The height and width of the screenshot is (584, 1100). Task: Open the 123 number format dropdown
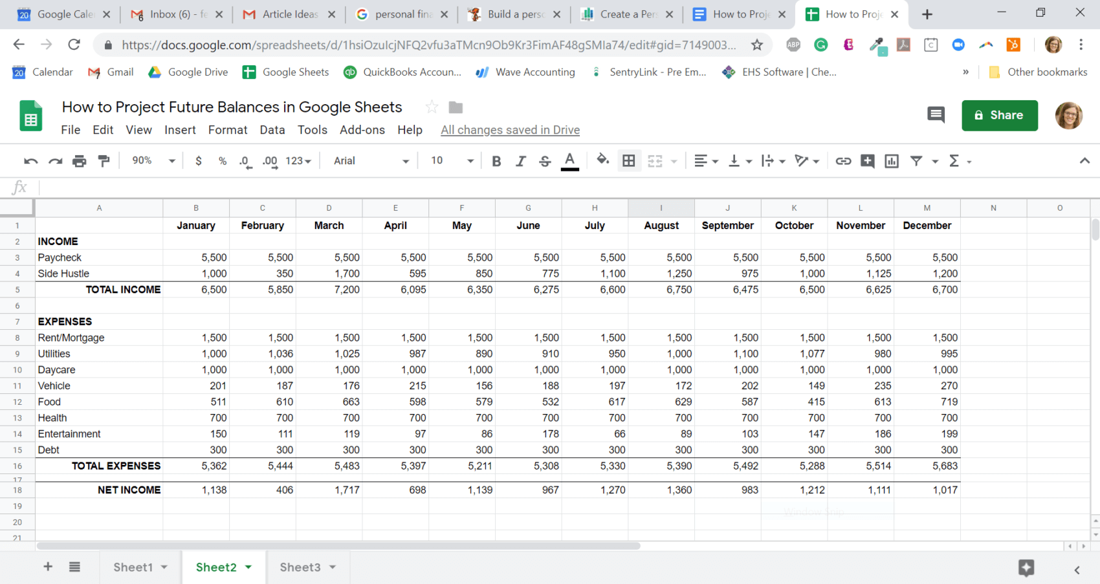pos(298,161)
